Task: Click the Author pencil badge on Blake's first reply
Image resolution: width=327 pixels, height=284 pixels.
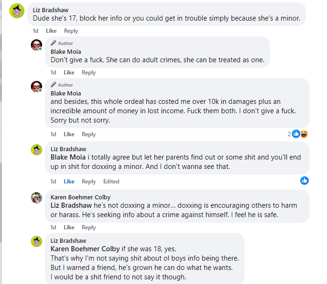Action: point(62,43)
